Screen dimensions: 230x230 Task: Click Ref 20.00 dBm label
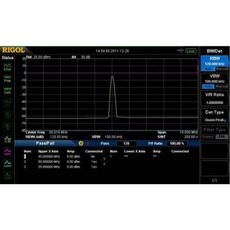click(x=38, y=57)
